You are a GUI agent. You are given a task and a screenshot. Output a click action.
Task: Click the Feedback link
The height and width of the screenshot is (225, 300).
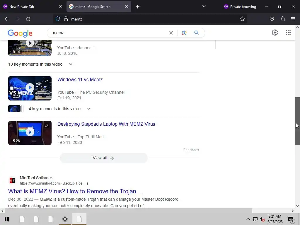click(x=191, y=150)
